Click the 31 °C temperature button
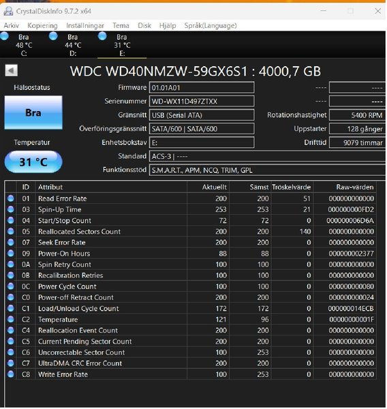This screenshot has width=387, height=409. pos(33,162)
